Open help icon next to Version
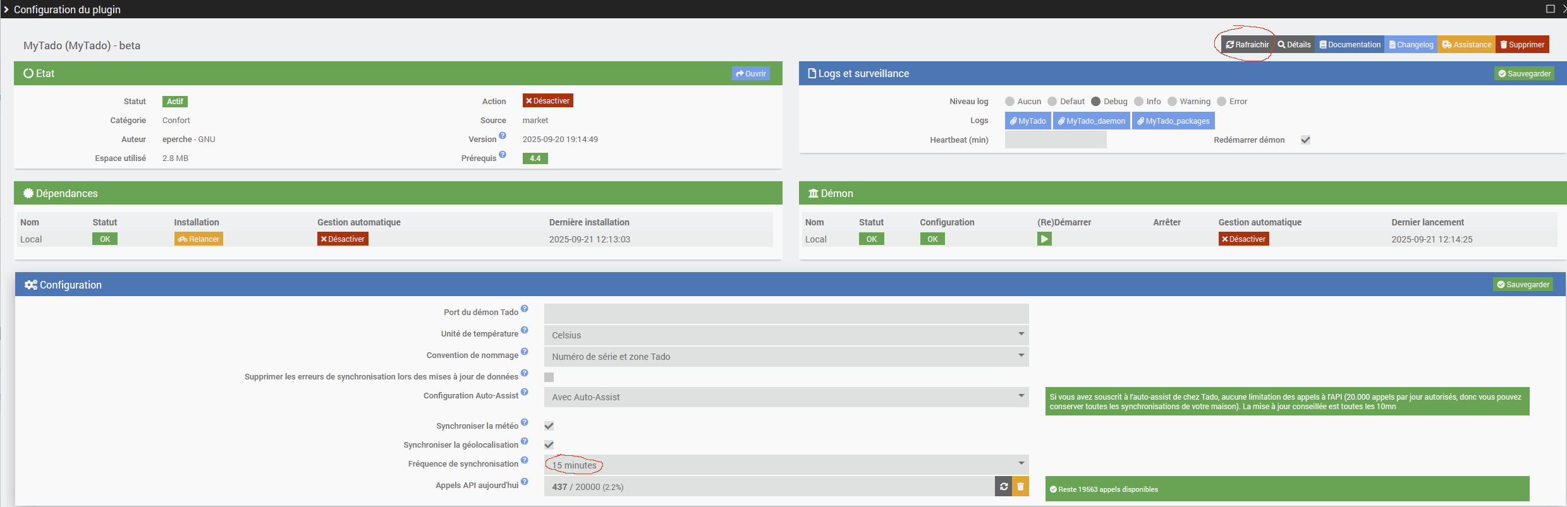The height and width of the screenshot is (507, 1567). [503, 136]
